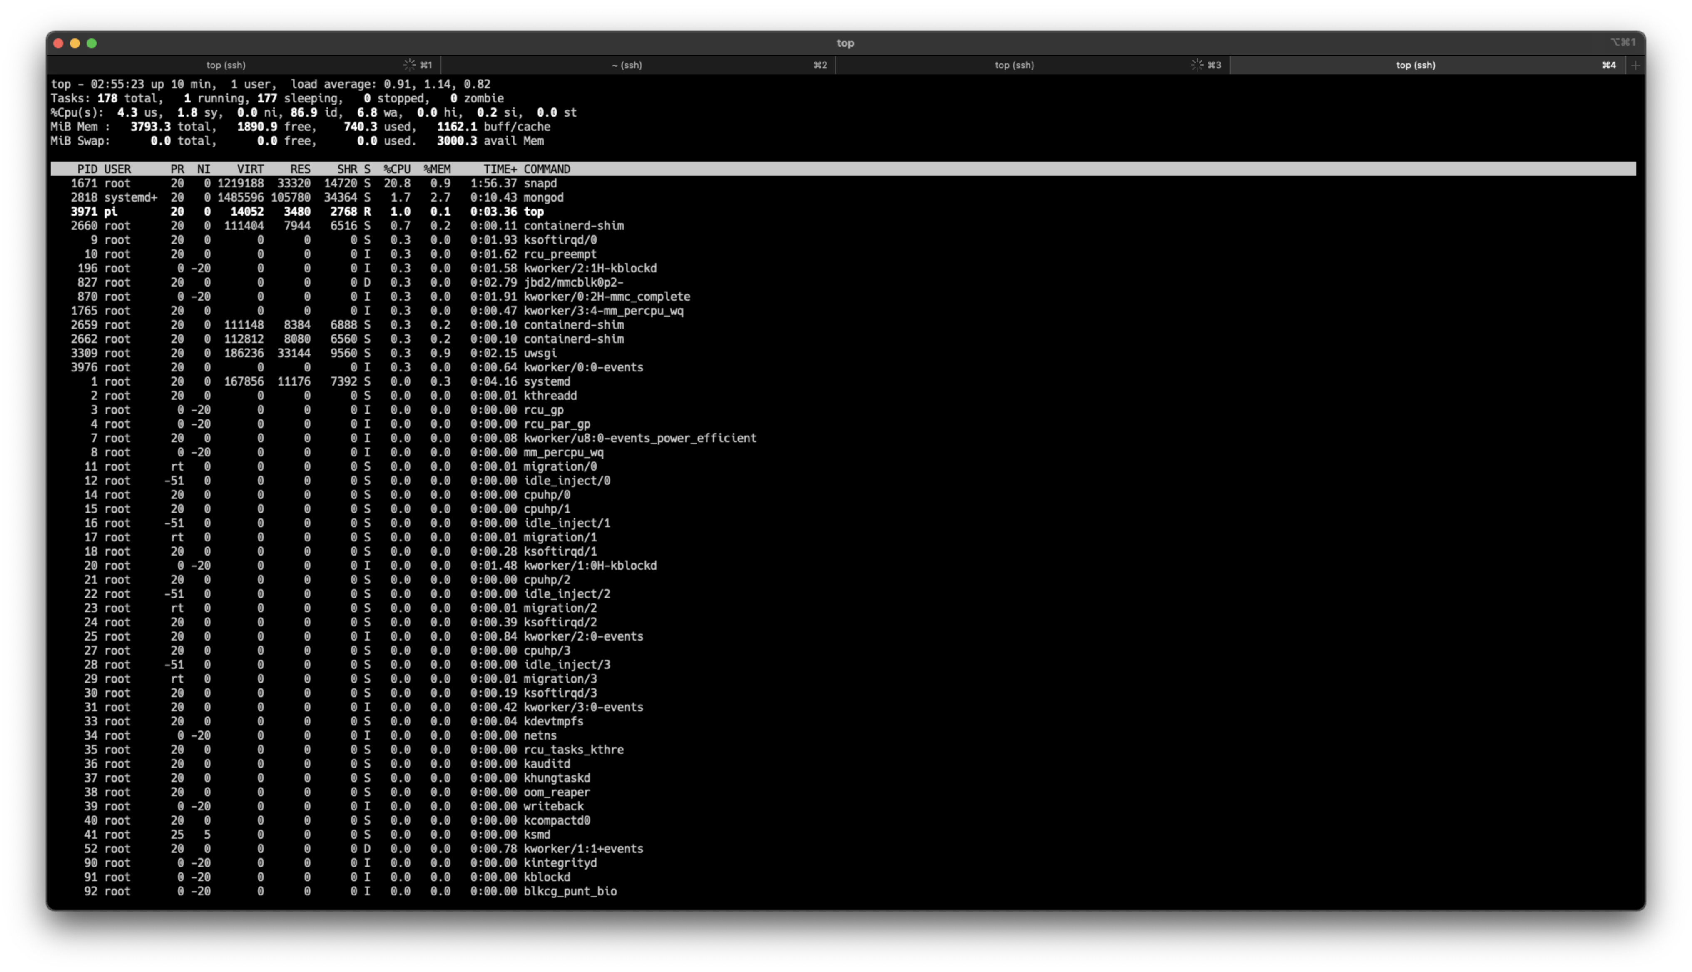Screen dimensions: 1692x972
Task: Select the mongod process row
Action: pyautogui.click(x=844, y=197)
